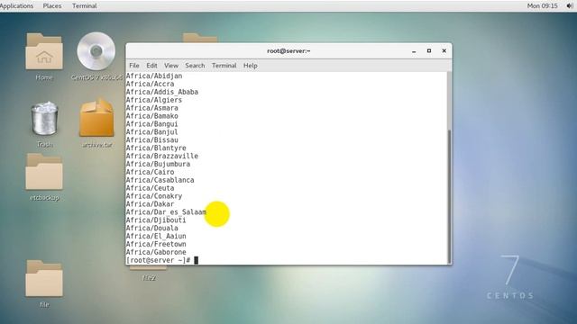
Task: Click the root@server title bar
Action: coord(288,51)
